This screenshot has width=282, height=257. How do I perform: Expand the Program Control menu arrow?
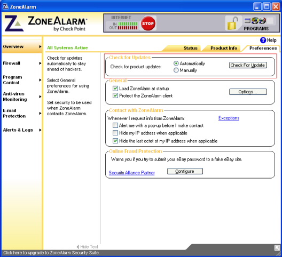coord(40,80)
